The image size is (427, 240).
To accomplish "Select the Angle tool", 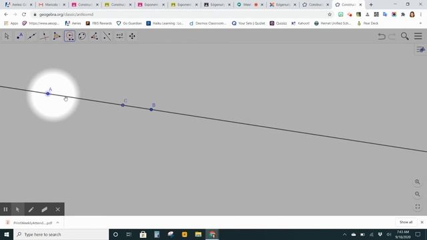I will tap(95, 36).
